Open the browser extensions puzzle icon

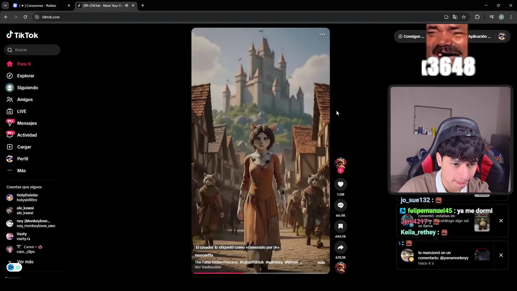477,17
